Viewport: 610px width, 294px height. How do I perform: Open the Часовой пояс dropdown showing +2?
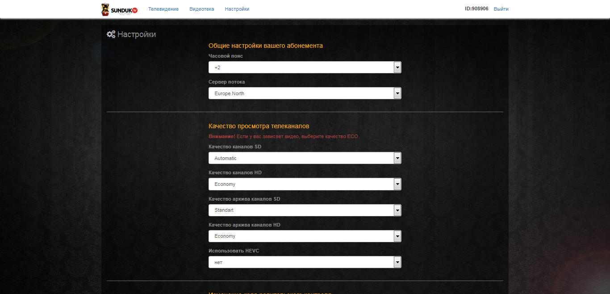(305, 67)
